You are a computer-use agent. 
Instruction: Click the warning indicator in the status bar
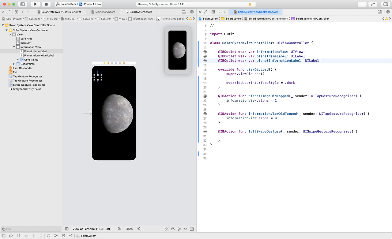(x=251, y=4)
